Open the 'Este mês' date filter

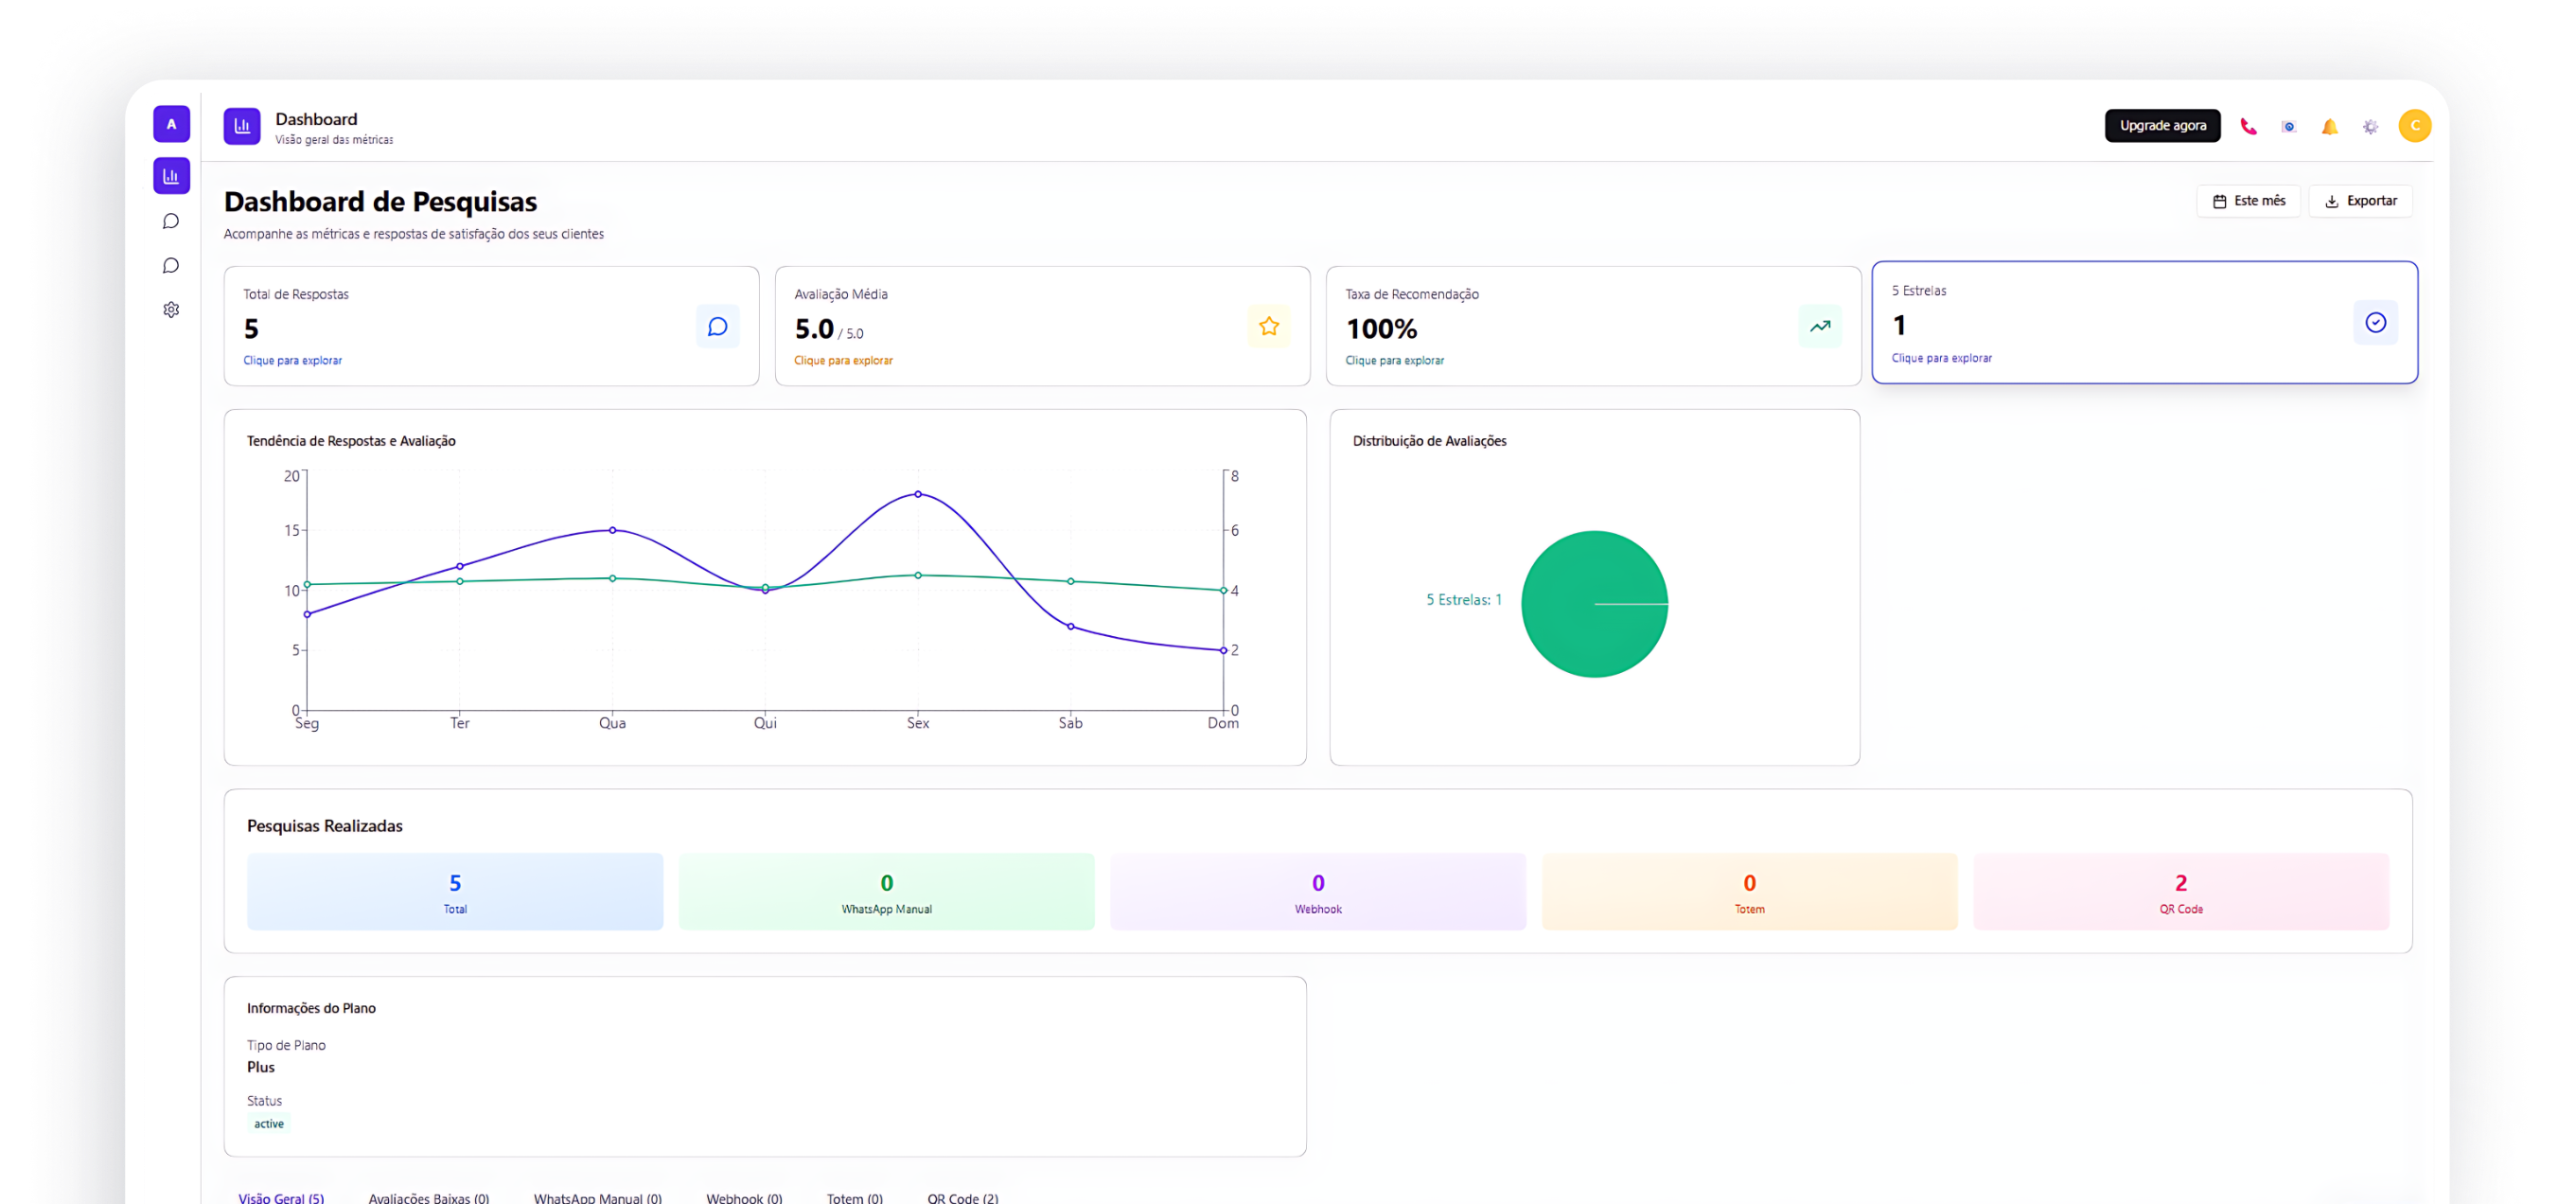point(2248,201)
